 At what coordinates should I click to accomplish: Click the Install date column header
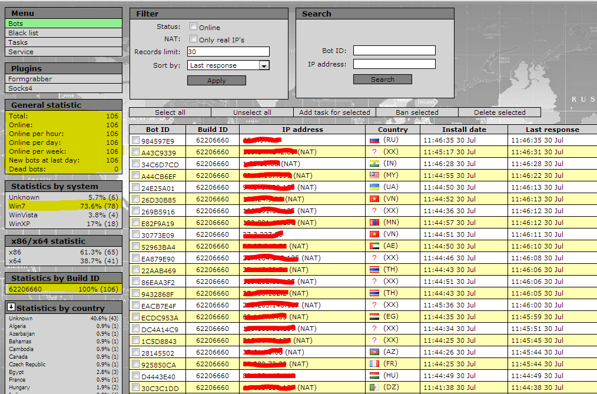464,130
